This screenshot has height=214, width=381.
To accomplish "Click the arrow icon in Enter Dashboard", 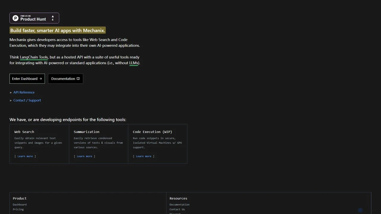I will click(x=41, y=79).
